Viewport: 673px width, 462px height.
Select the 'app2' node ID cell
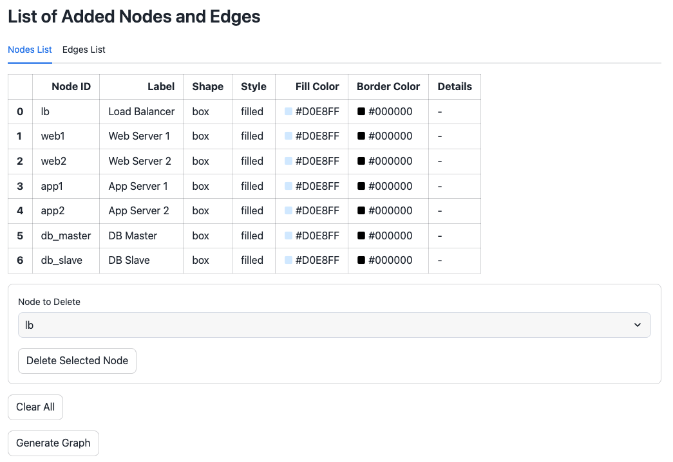[x=66, y=211]
